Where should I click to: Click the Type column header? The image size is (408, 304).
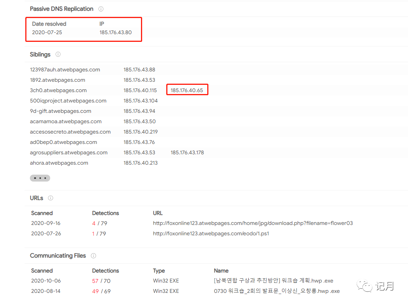[159, 271]
